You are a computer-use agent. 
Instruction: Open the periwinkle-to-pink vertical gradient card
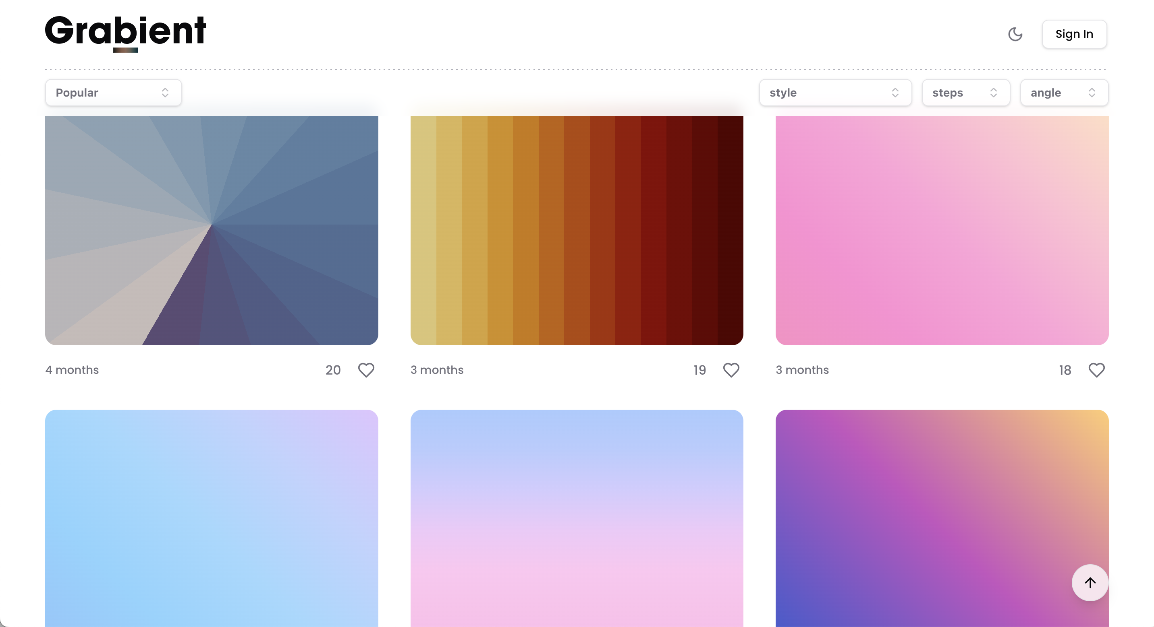[577, 518]
